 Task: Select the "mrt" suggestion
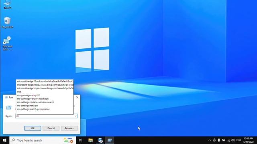(45, 92)
